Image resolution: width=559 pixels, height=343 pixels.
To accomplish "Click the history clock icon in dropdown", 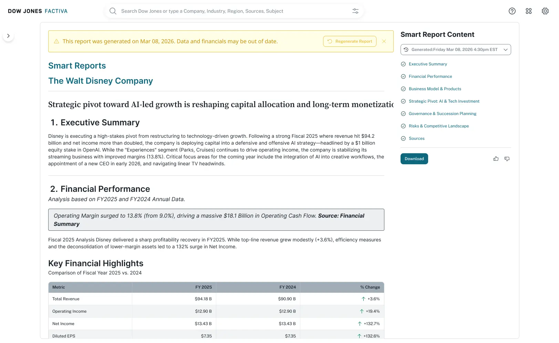I will pos(406,50).
